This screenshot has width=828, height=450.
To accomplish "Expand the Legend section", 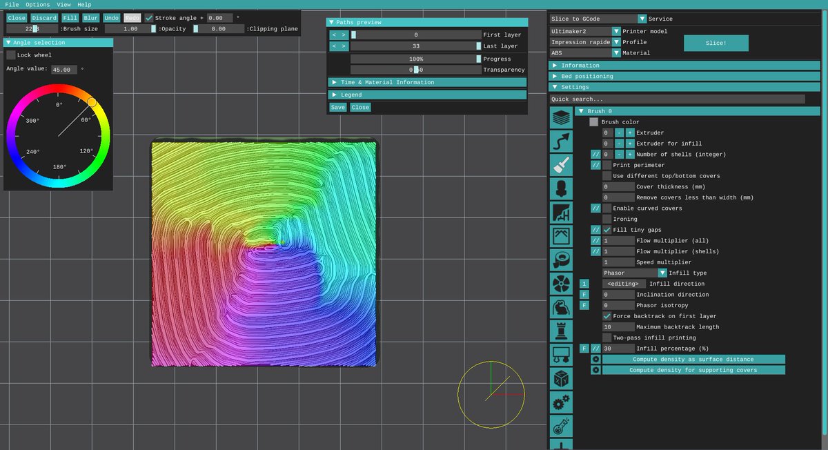I will tap(427, 95).
